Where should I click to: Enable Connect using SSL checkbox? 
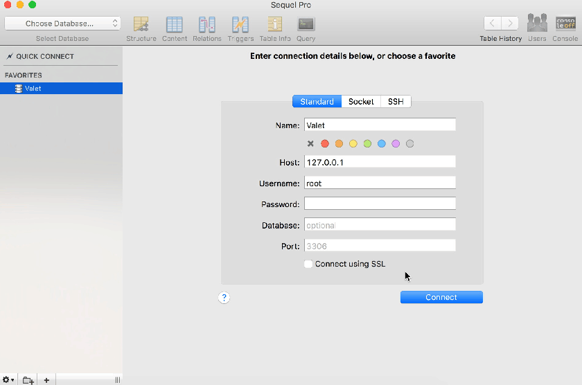pyautogui.click(x=308, y=264)
